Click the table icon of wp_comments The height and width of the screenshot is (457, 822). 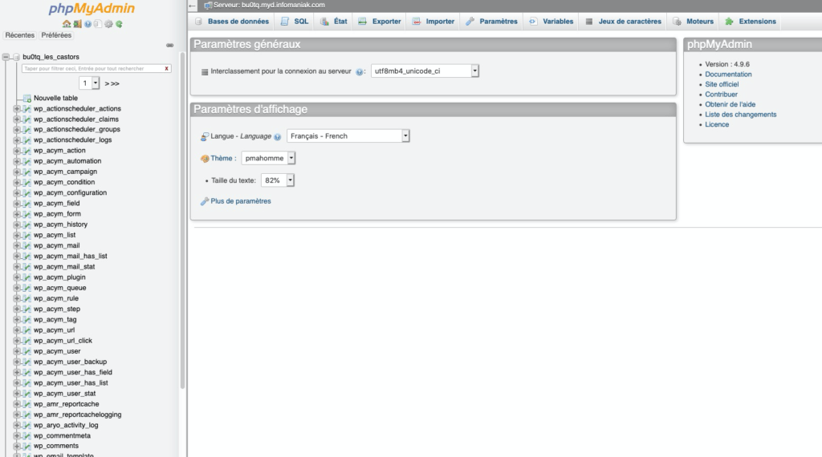(27, 446)
